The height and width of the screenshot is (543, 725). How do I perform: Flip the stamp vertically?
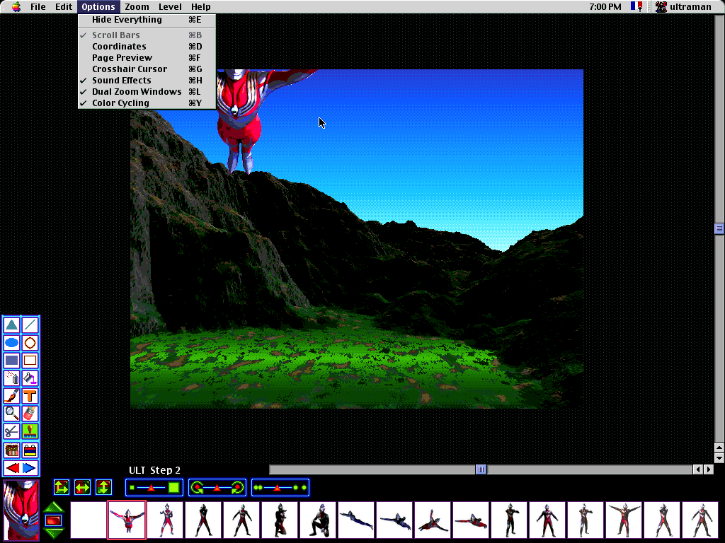pyautogui.click(x=103, y=487)
